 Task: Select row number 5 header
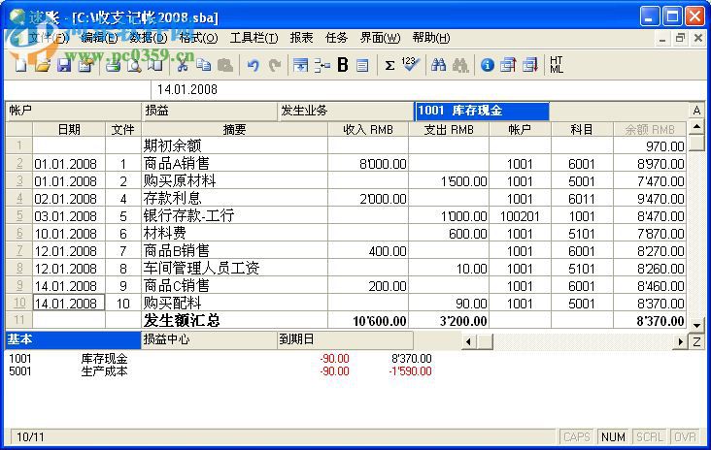tap(19, 216)
